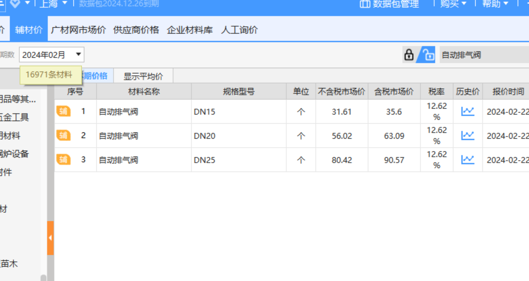Open history price chart for DN20 row
This screenshot has width=529, height=281.
click(x=467, y=136)
